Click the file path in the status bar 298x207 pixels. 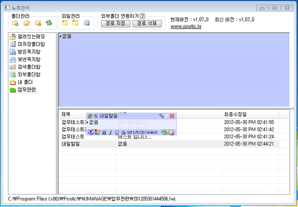91,199
